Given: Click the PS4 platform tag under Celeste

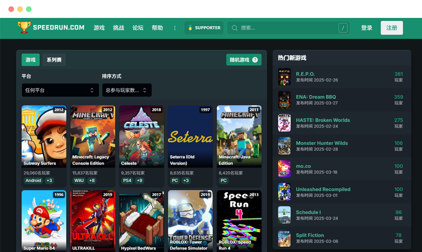Looking at the screenshot, I should pyautogui.click(x=127, y=180).
